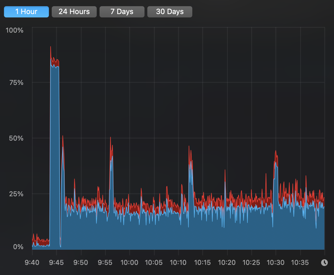334x275 pixels.
Task: Click the 9:45 time label
Action: (57, 262)
